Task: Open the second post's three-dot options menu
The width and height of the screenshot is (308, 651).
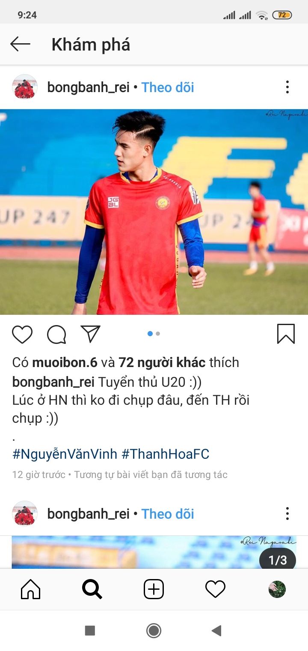Action: [287, 514]
